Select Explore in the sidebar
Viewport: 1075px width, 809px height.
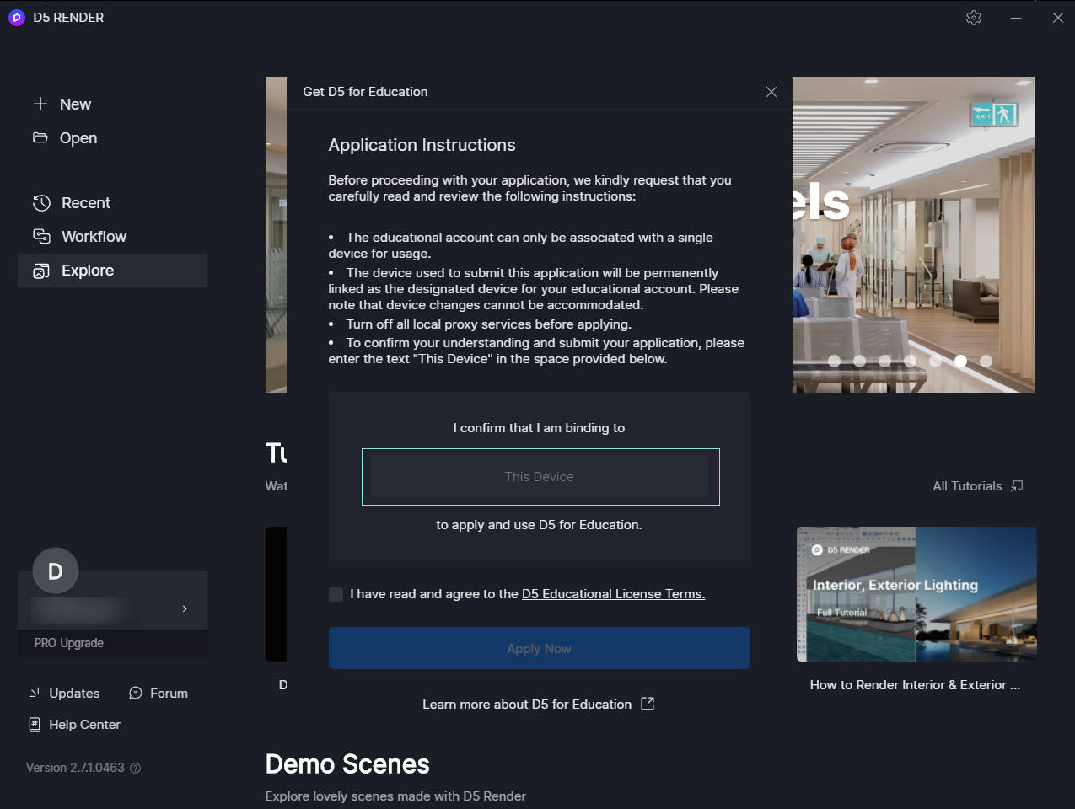[x=89, y=270]
